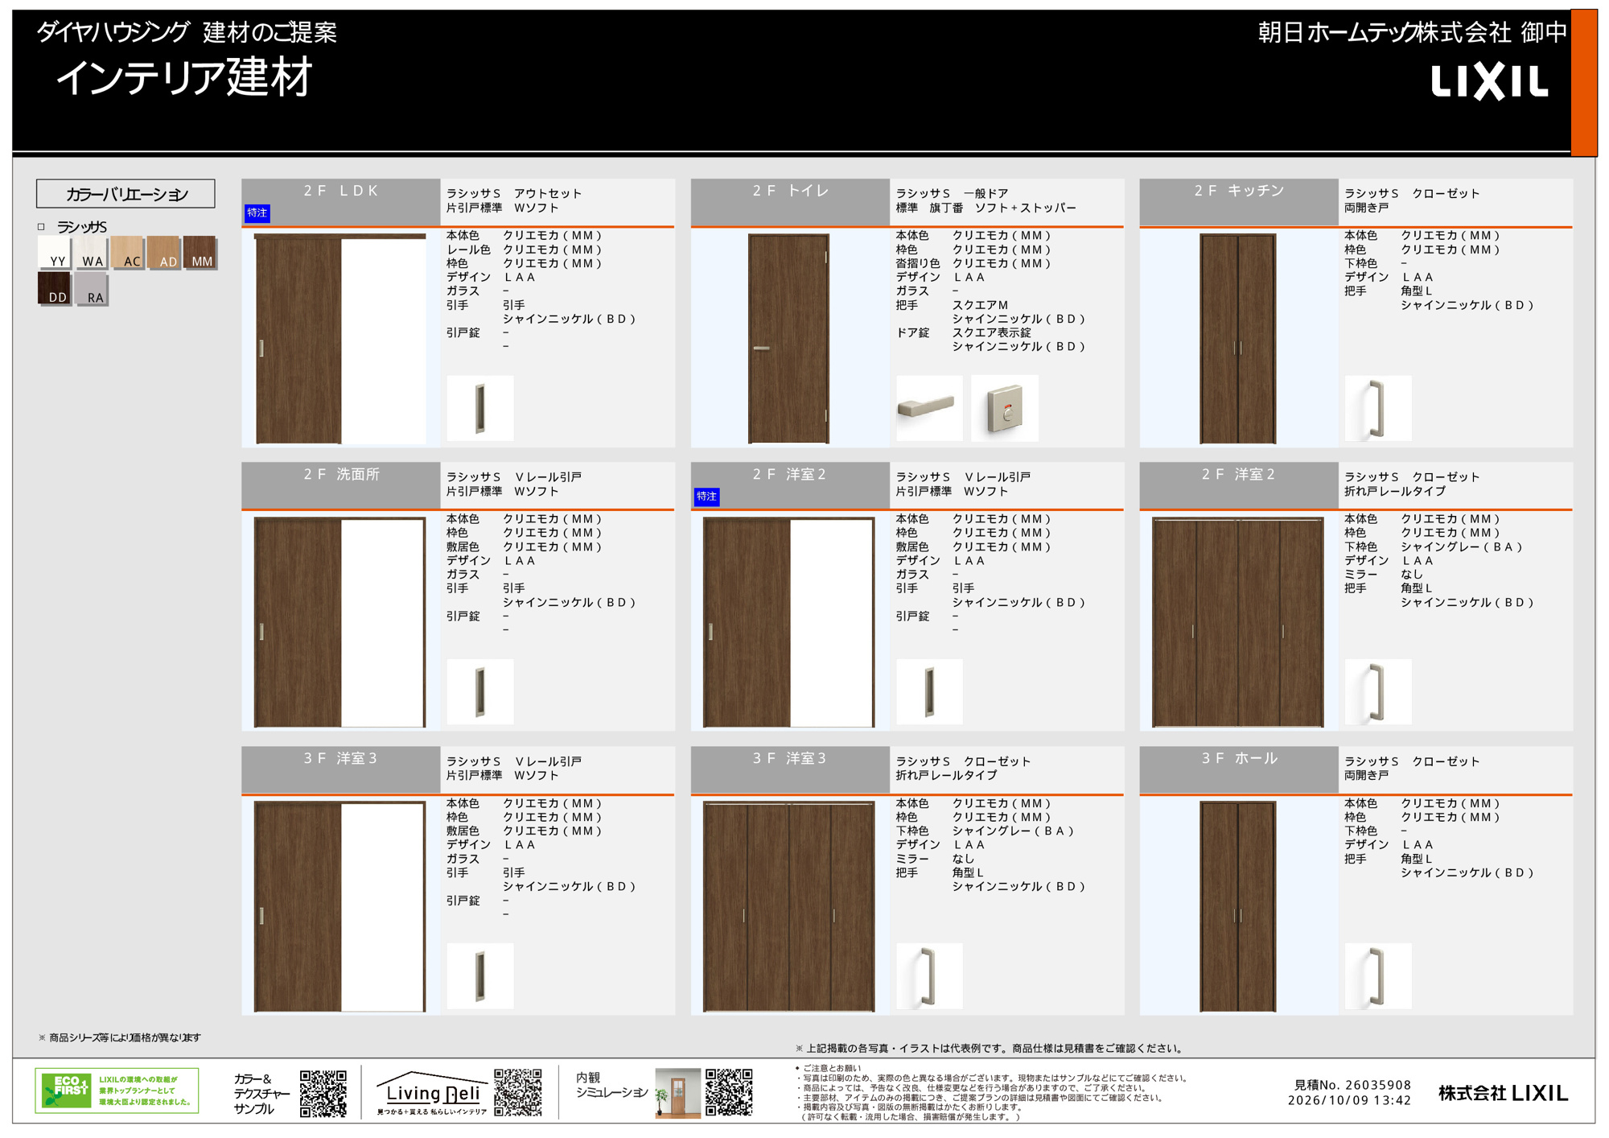Open the 2F トイレ door image

(788, 338)
